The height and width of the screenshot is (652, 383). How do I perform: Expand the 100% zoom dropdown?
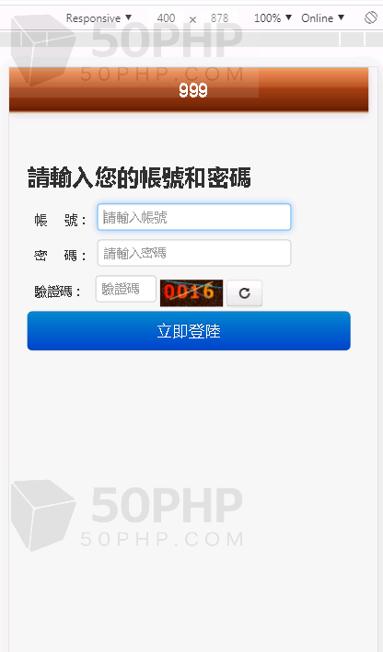(273, 17)
